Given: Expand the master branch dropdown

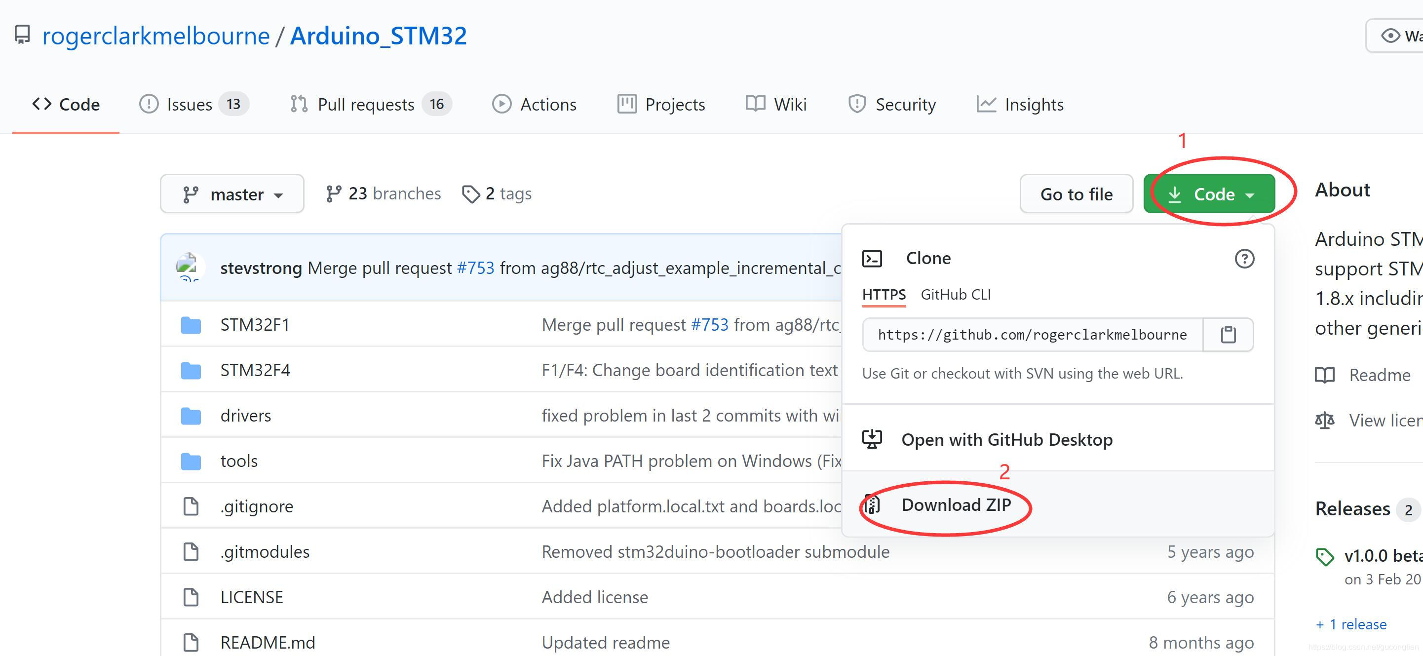Looking at the screenshot, I should tap(232, 194).
